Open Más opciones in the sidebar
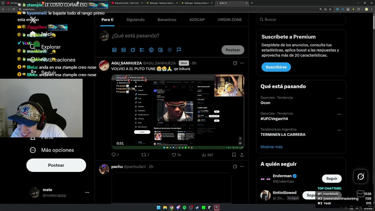 pos(52,150)
